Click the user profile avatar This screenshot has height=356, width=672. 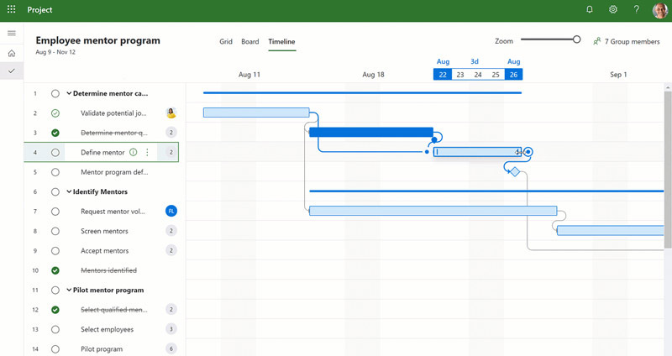pos(659,10)
